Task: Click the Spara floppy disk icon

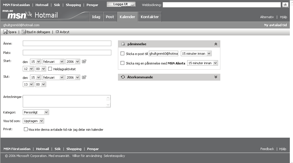Action: pos(5,32)
